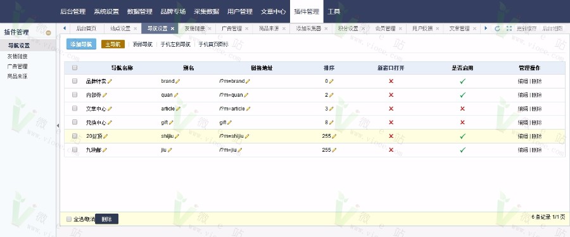570x237 pixels.
Task: Toggle select-all checkbox in table header
Action: point(75,68)
